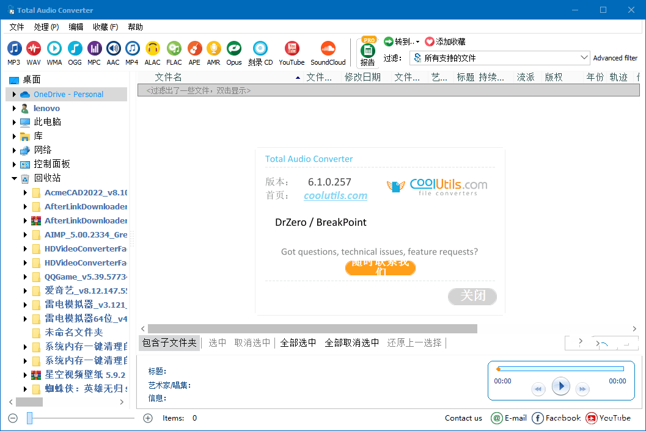This screenshot has height=431, width=646.
Task: Play audio in the preview player
Action: (x=560, y=386)
